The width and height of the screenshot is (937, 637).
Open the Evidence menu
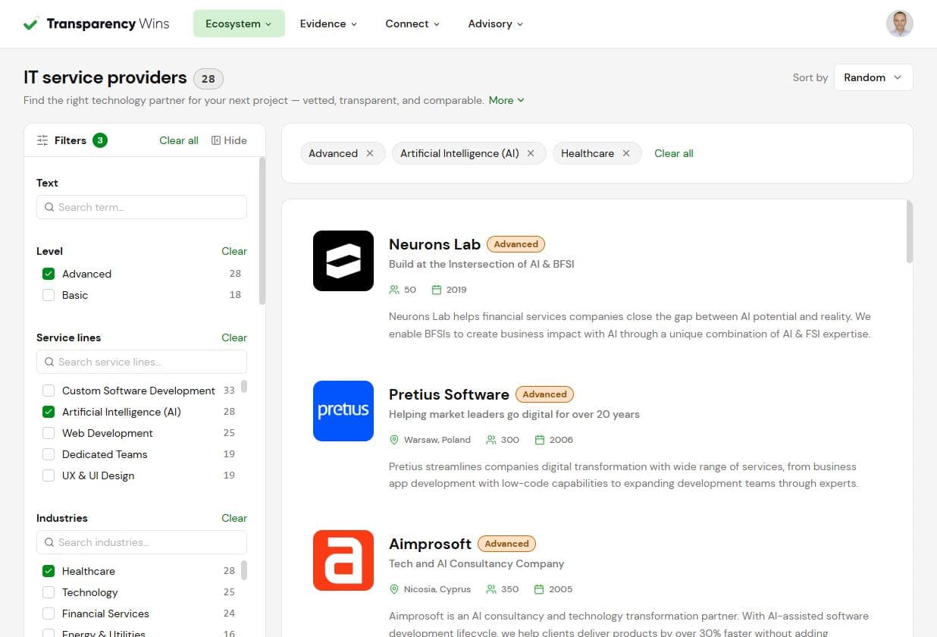[328, 24]
